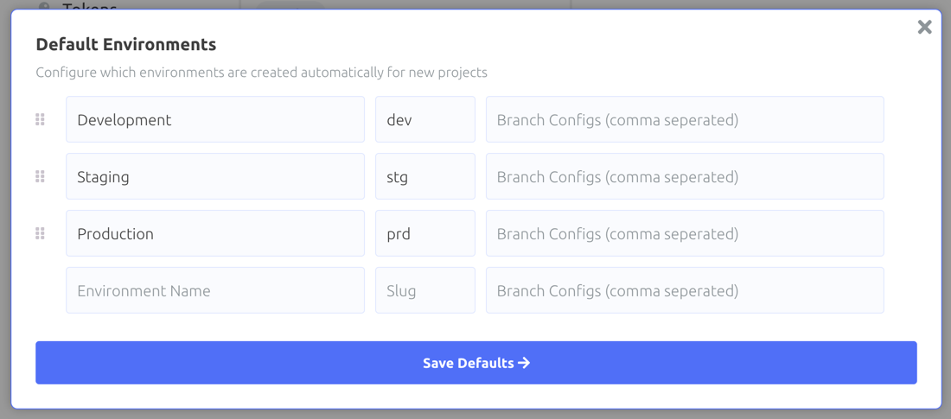
Task: Click Branch Configs field in Production row
Action: point(684,233)
